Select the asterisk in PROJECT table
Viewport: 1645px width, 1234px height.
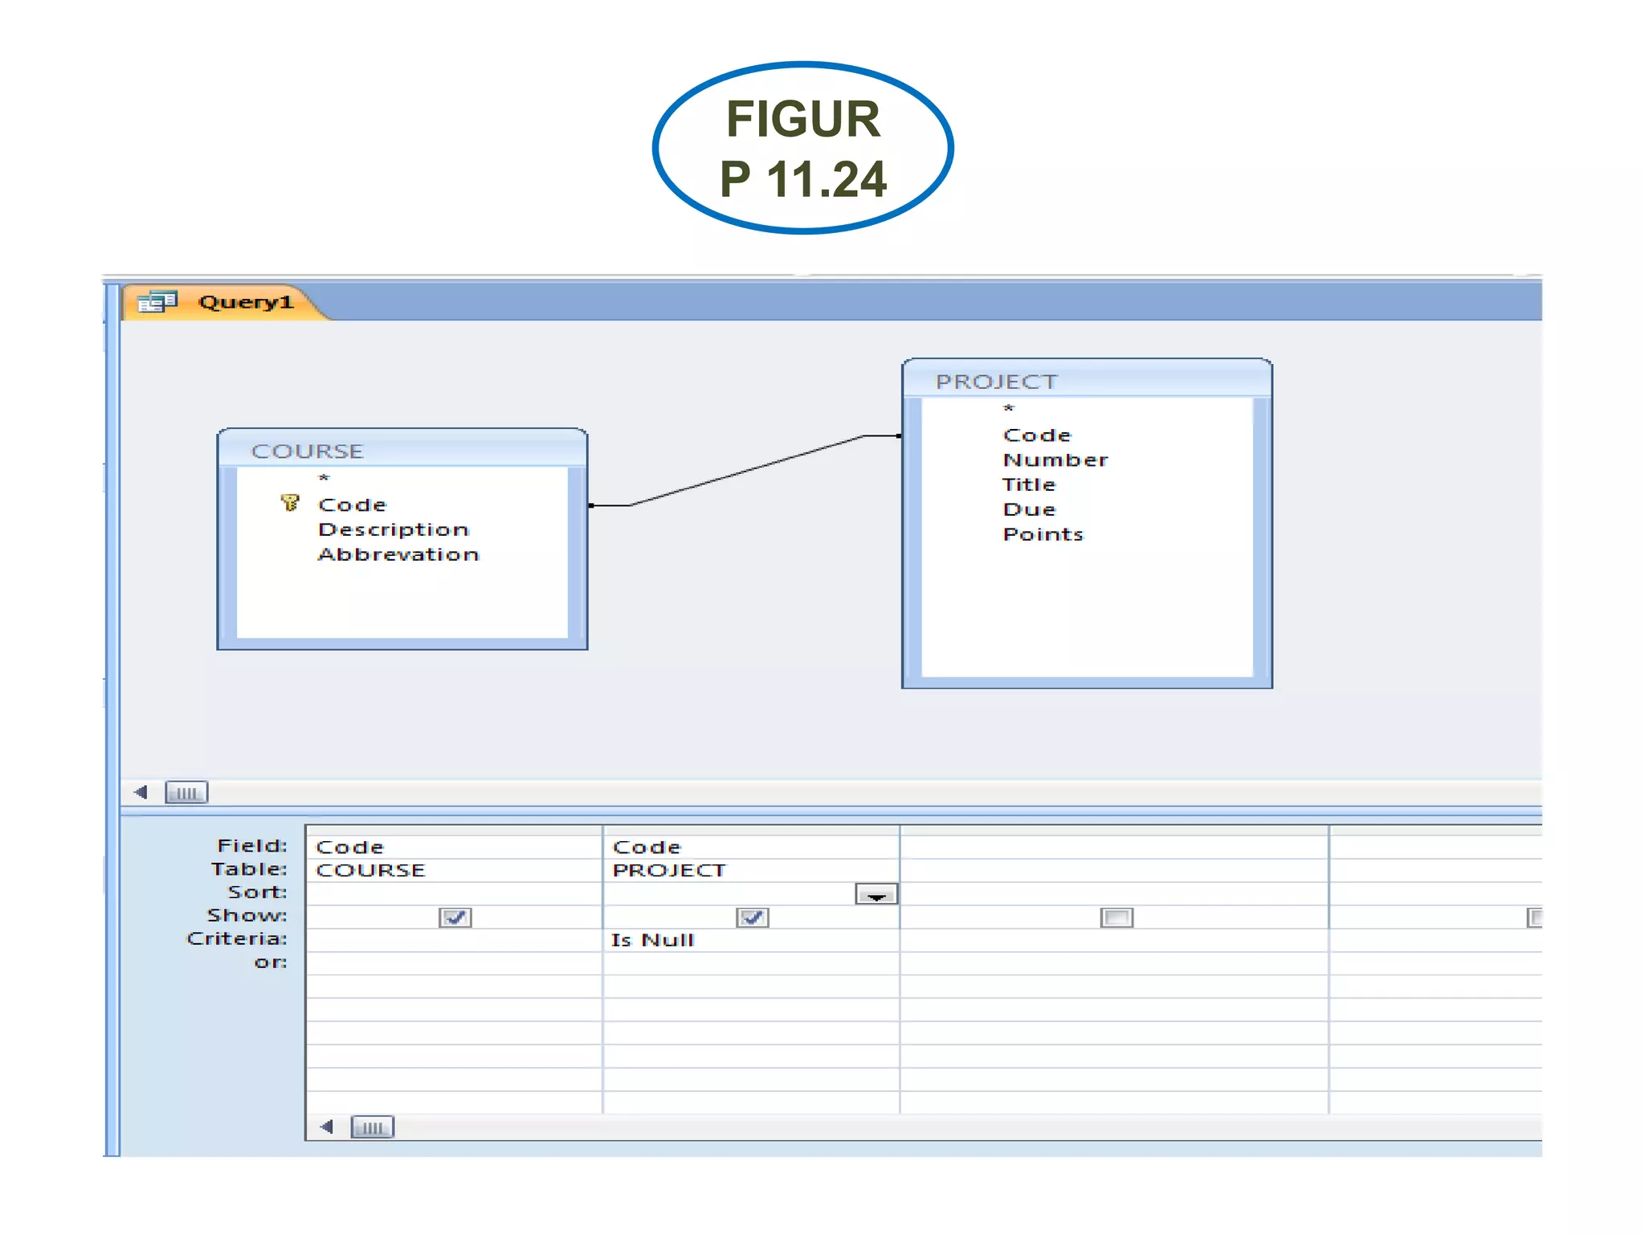click(x=1009, y=409)
